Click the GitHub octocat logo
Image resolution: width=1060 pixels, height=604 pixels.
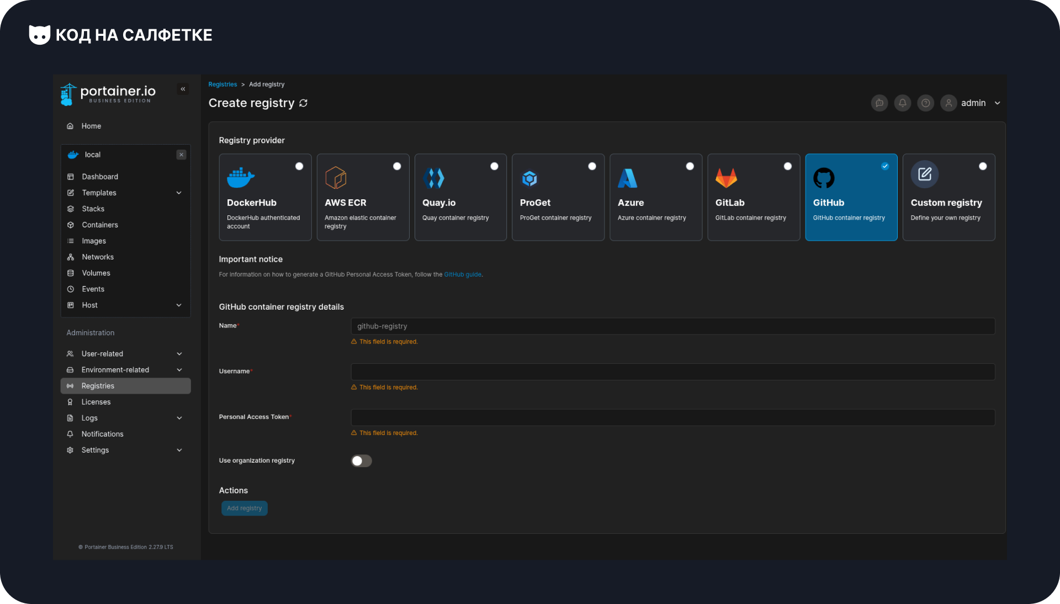point(824,178)
